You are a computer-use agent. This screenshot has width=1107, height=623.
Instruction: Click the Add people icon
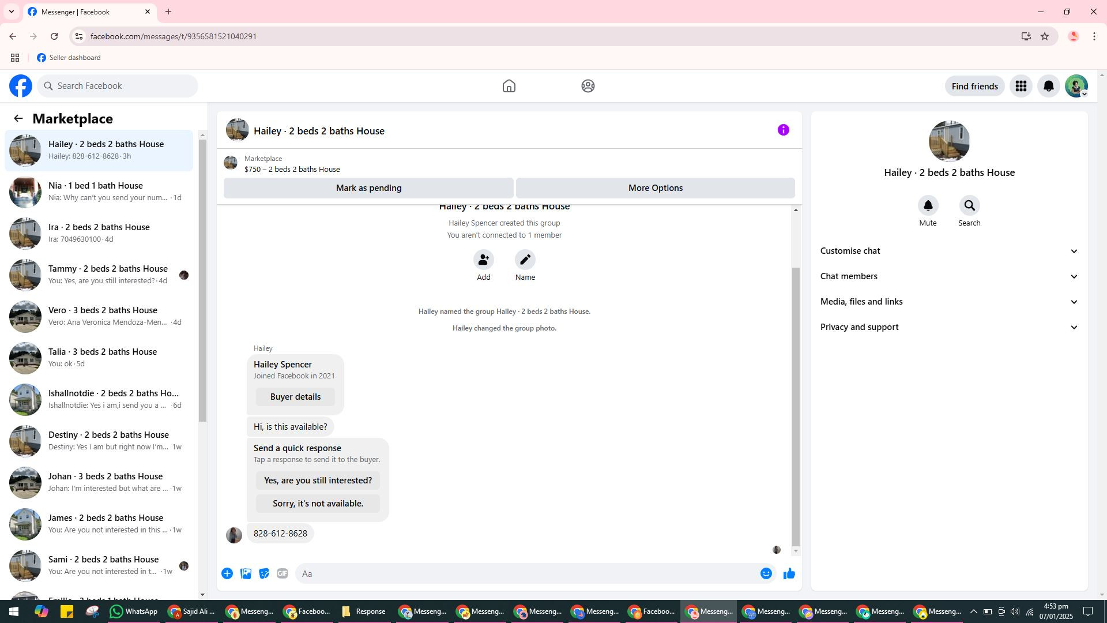(x=483, y=260)
